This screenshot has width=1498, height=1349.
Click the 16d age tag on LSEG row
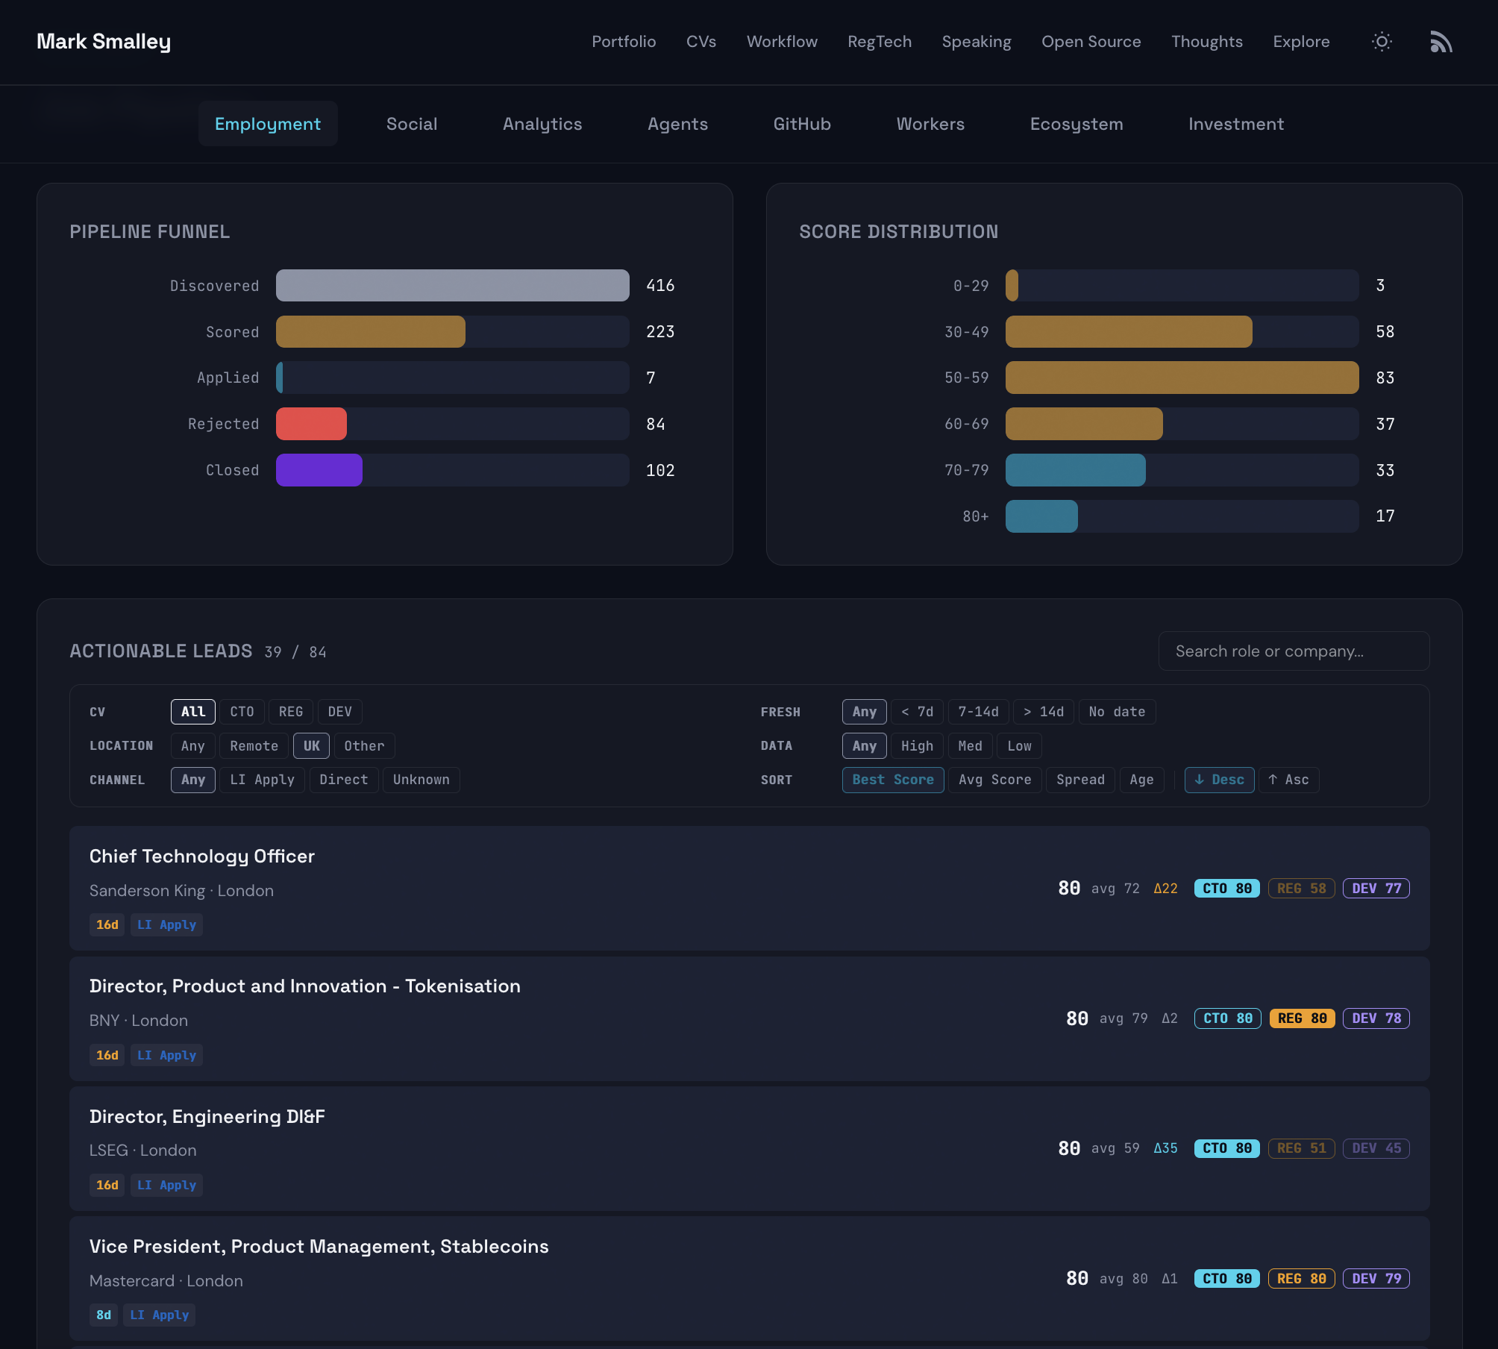click(x=107, y=1185)
